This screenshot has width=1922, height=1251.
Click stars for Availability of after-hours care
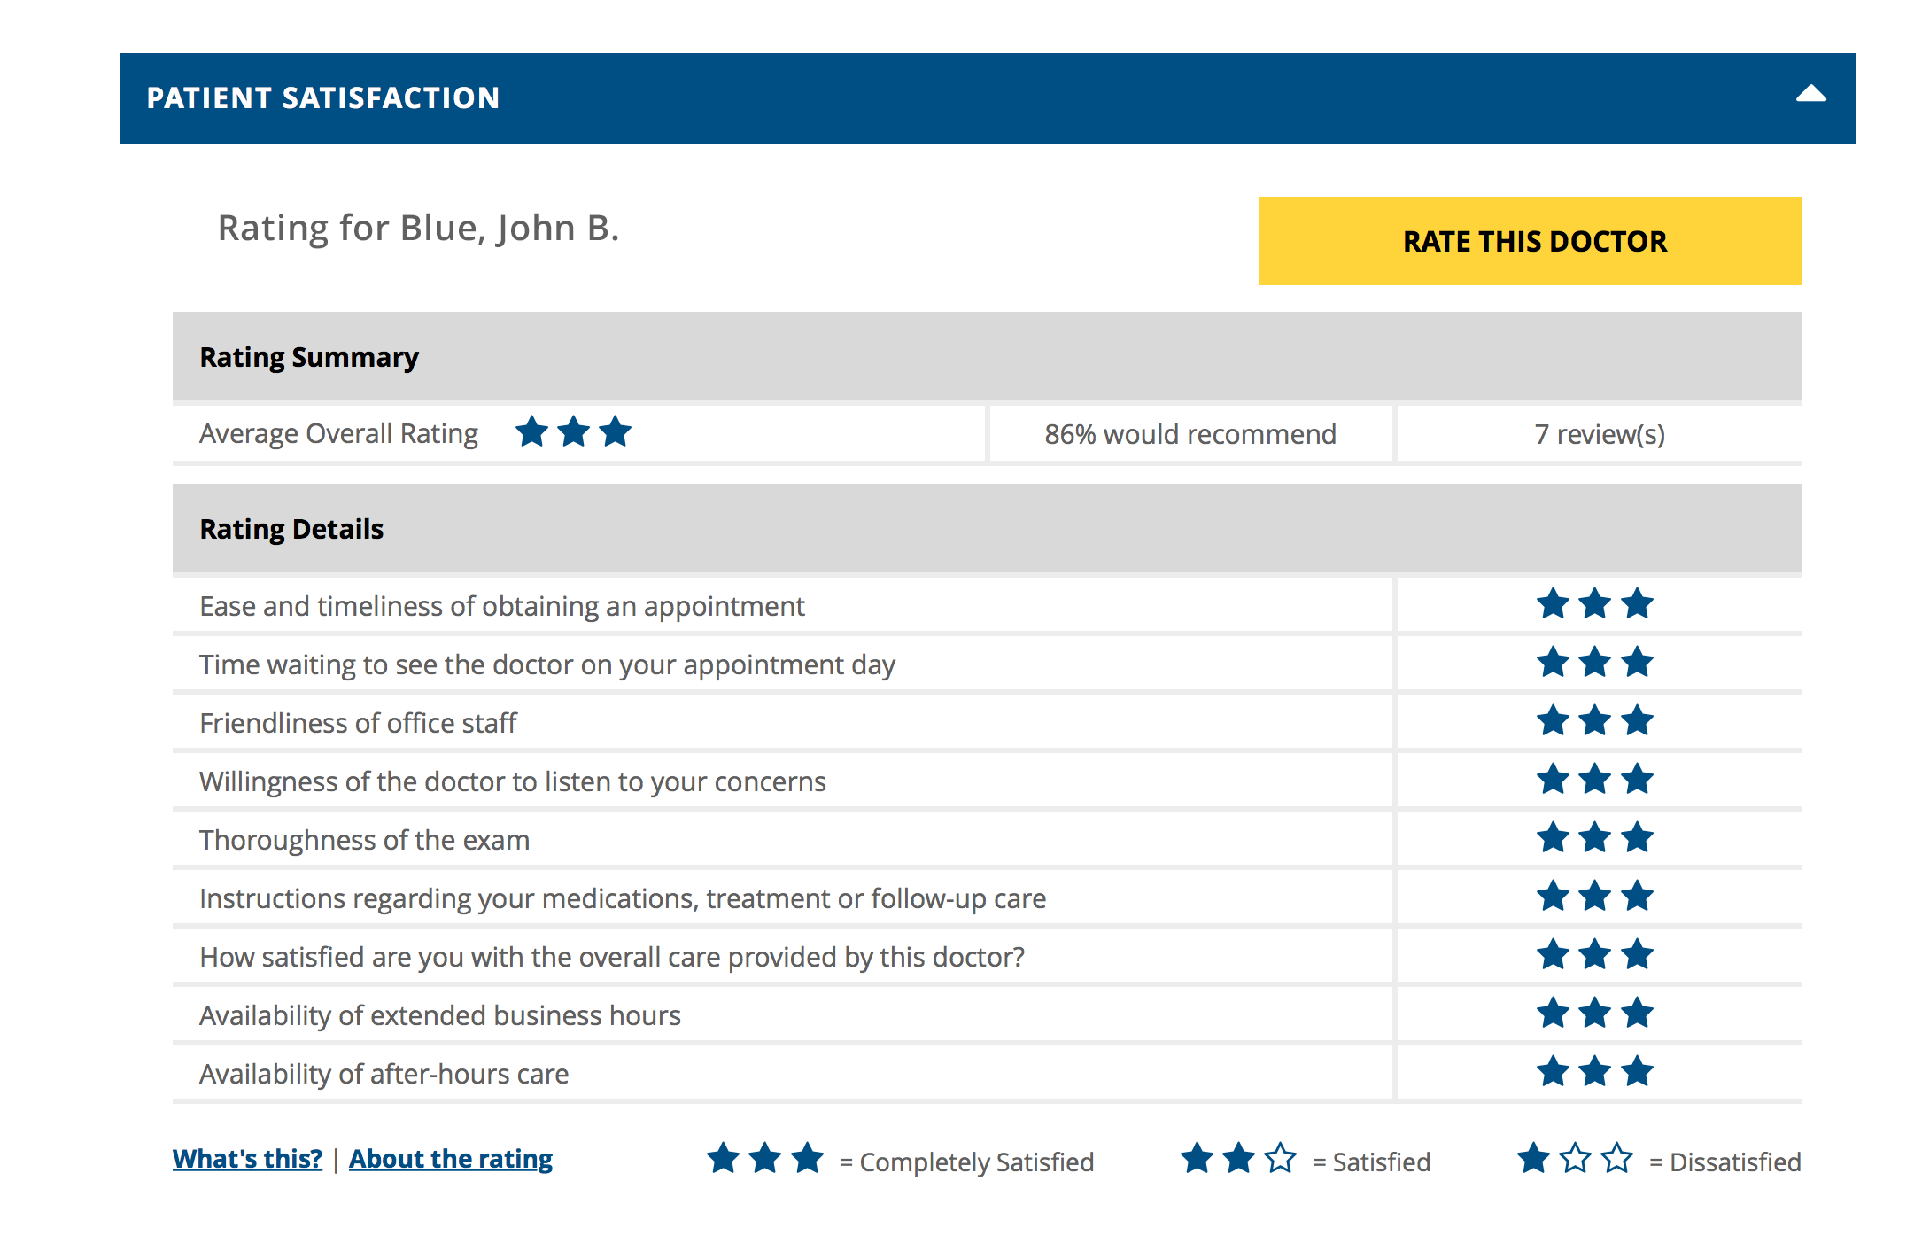click(1594, 1072)
